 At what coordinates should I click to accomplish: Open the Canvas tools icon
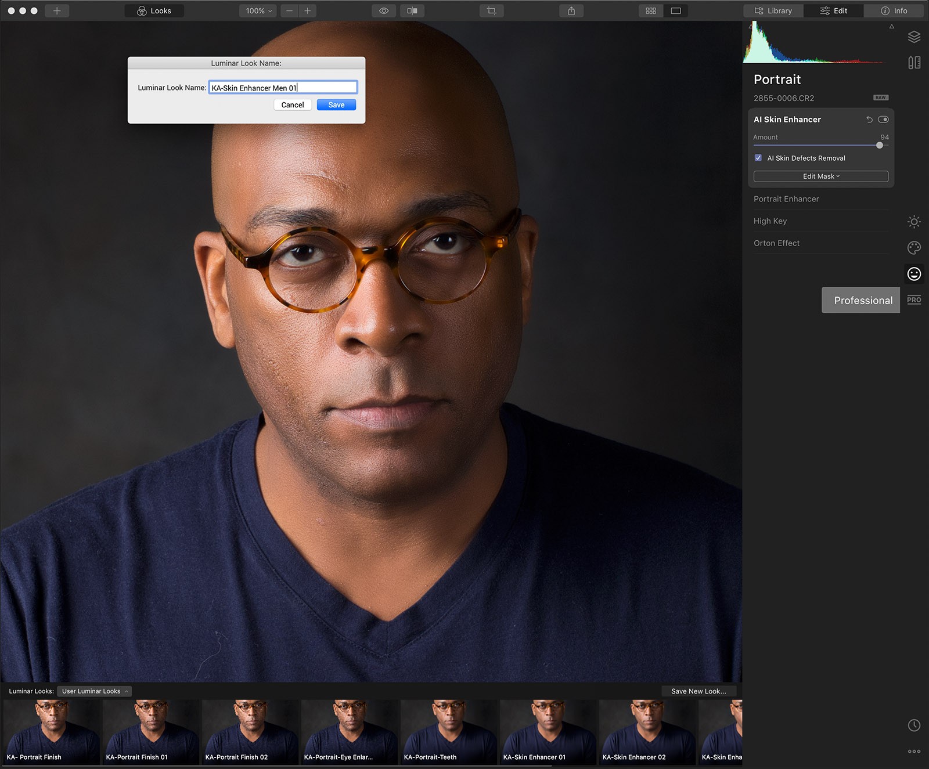pos(914,63)
